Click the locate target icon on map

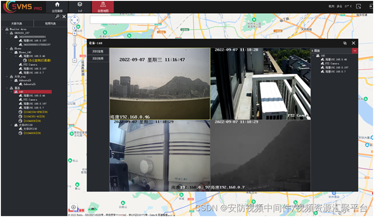[73, 207]
